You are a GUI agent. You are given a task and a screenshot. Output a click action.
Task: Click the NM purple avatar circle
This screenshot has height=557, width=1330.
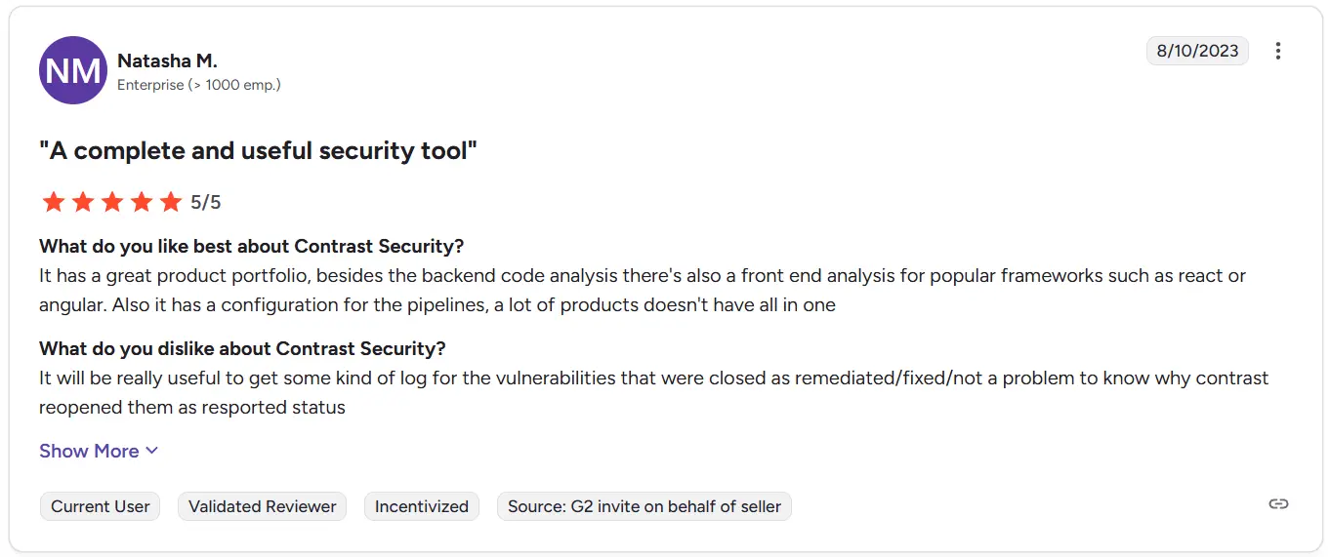pos(73,70)
